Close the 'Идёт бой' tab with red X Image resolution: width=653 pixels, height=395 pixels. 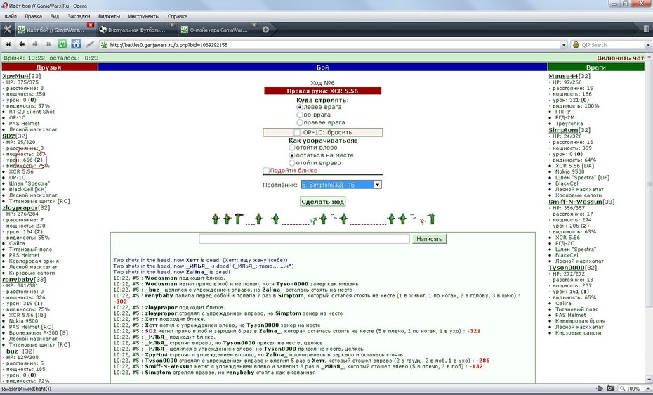click(91, 25)
